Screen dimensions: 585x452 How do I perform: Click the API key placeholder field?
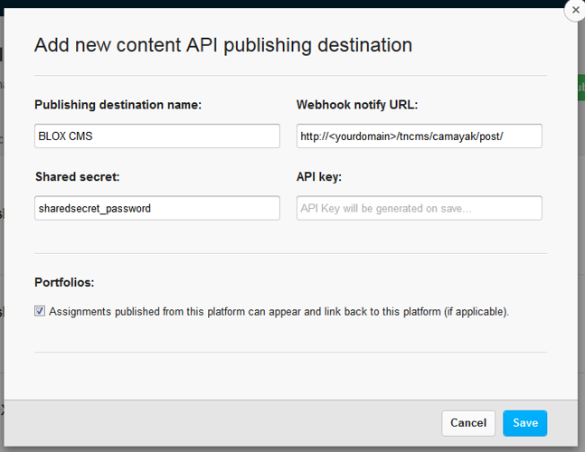click(419, 208)
